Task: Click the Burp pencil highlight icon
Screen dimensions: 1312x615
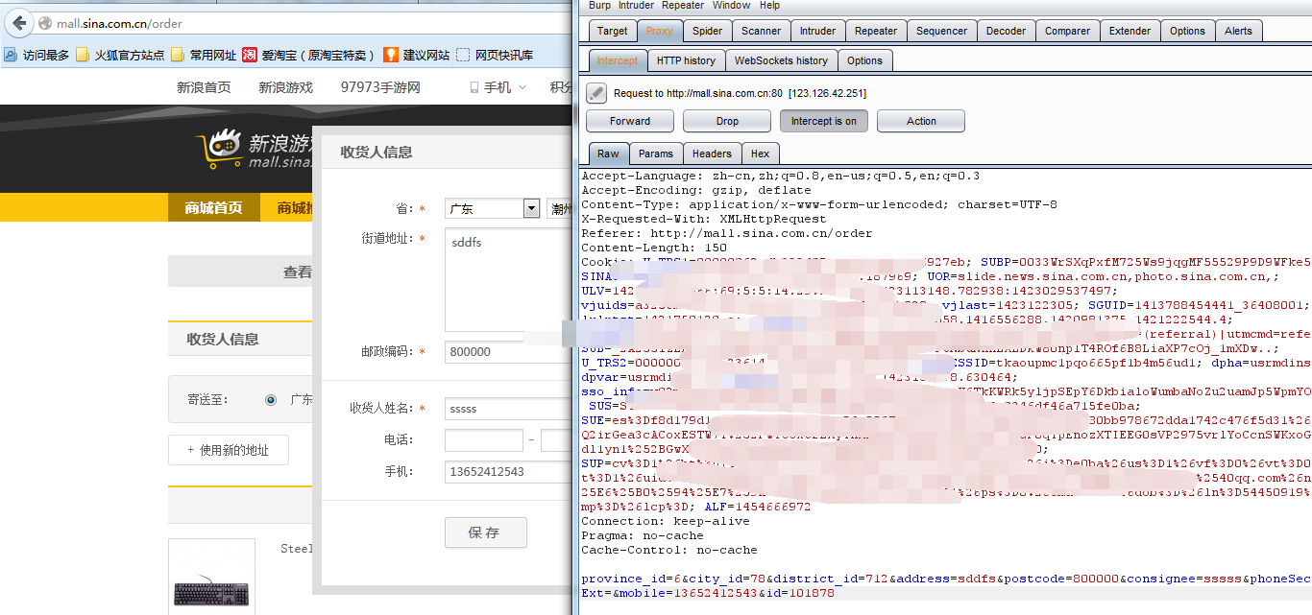Action: [x=596, y=93]
